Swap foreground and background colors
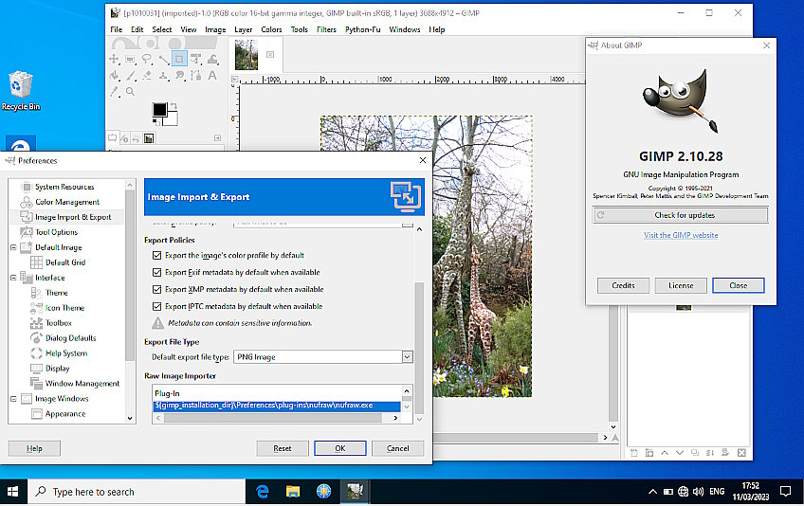The width and height of the screenshot is (804, 506). [x=174, y=105]
